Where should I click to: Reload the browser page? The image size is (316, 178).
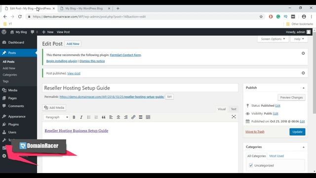point(20,16)
